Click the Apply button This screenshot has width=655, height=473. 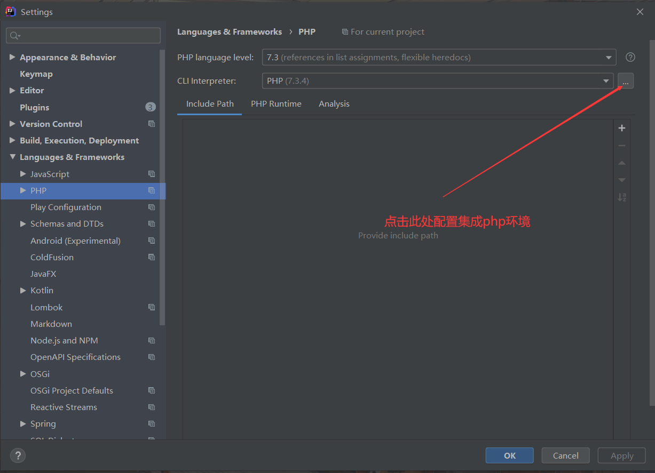pyautogui.click(x=622, y=455)
